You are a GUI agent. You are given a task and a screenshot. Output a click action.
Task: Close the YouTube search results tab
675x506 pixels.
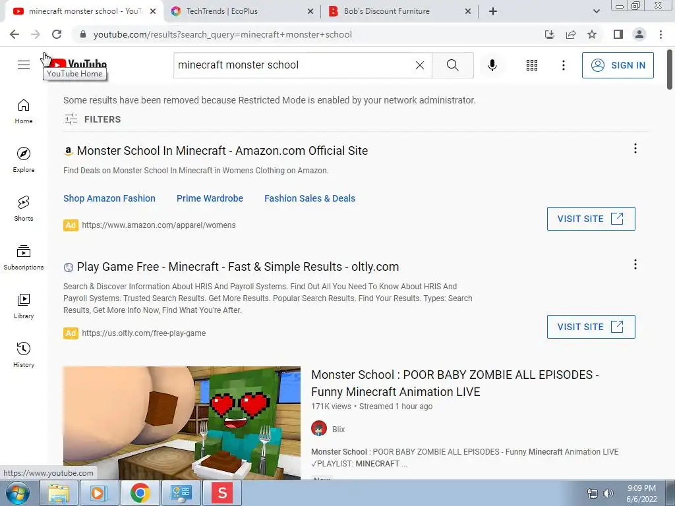tap(153, 11)
